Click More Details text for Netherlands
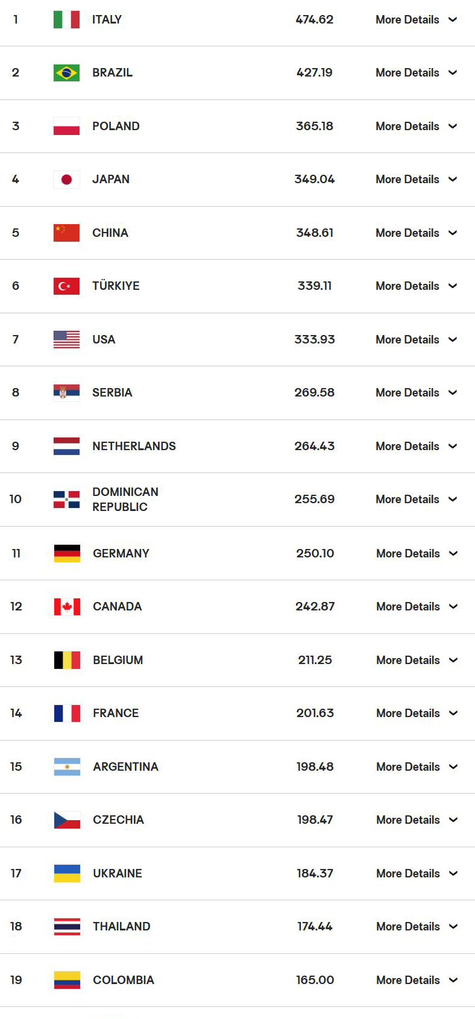475x1019 pixels. (407, 446)
